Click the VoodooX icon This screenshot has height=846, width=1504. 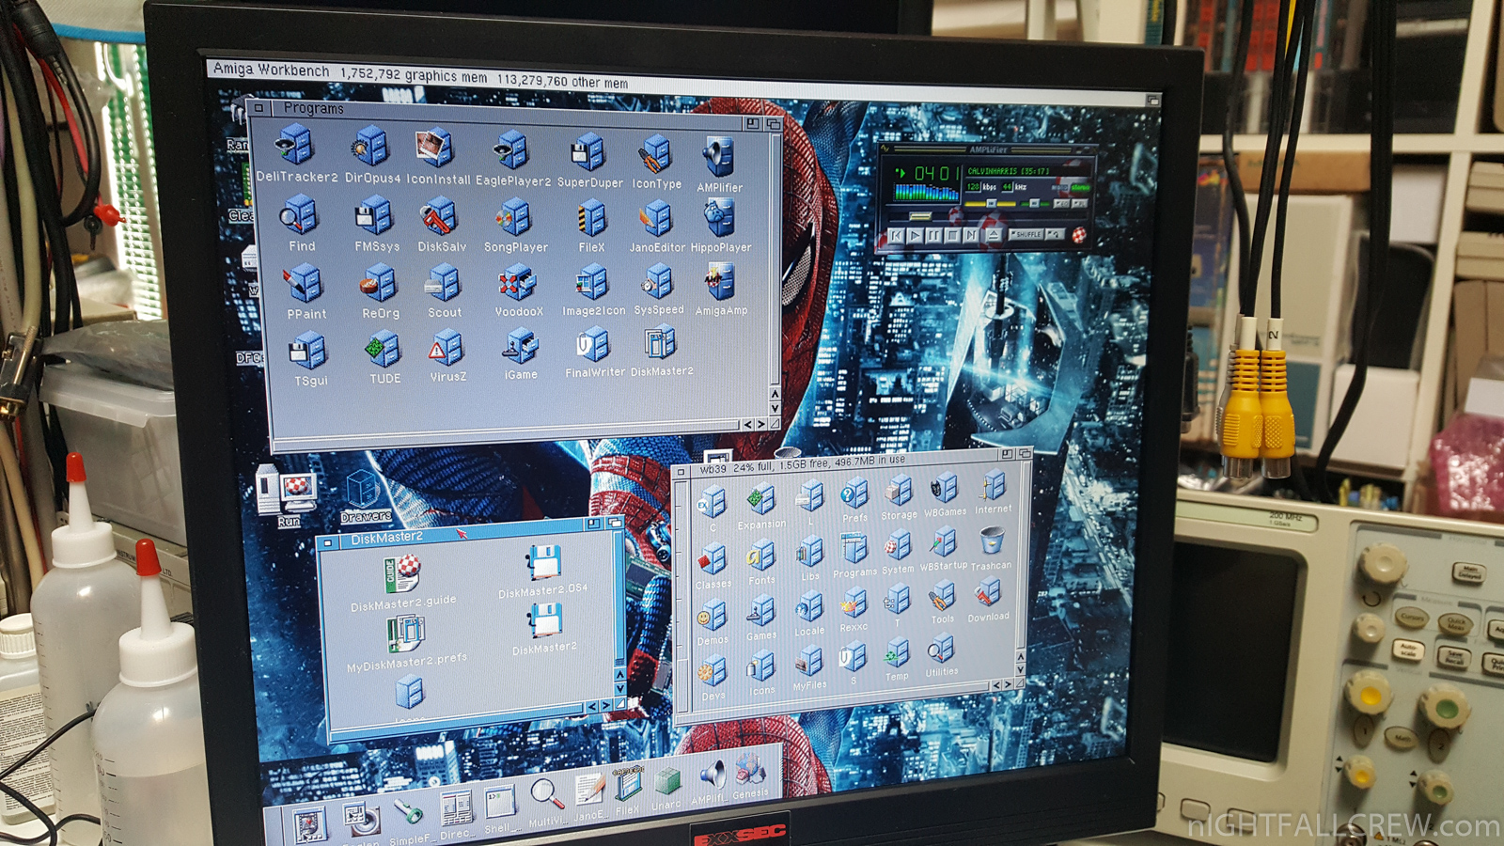517,282
